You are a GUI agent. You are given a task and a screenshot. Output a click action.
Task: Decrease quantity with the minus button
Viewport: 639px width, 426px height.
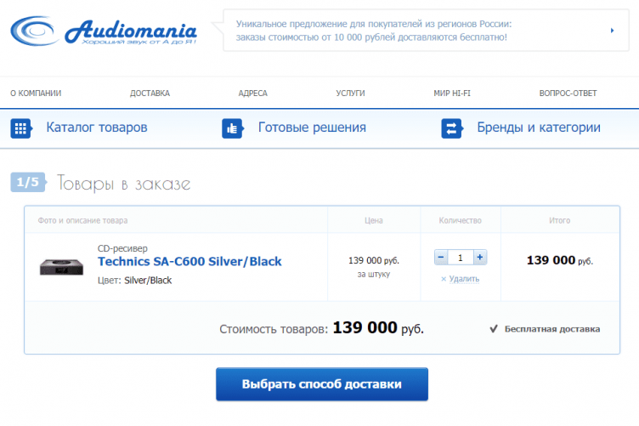pos(440,257)
